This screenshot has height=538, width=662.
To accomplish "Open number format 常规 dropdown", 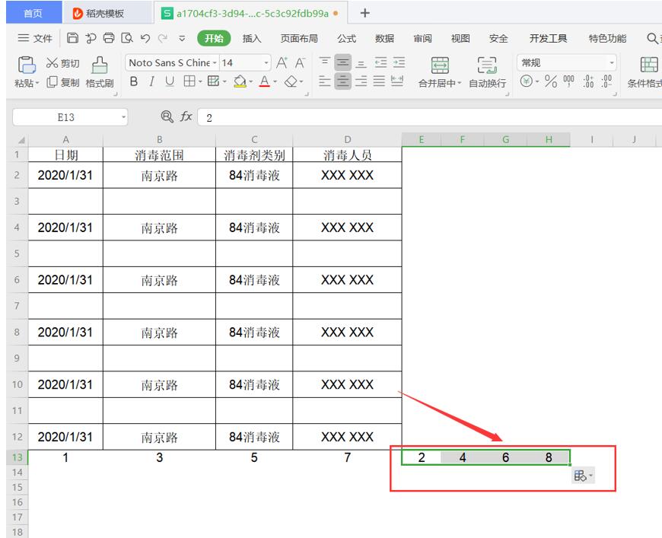I will (611, 63).
